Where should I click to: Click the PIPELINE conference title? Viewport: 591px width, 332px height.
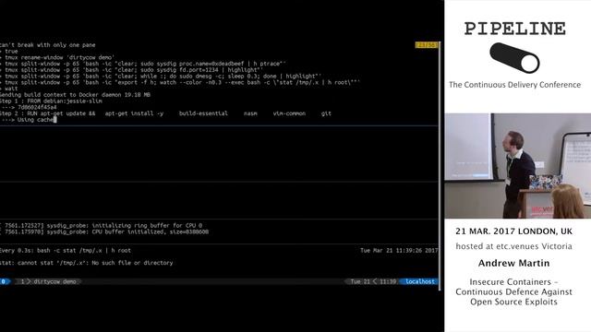[514, 29]
